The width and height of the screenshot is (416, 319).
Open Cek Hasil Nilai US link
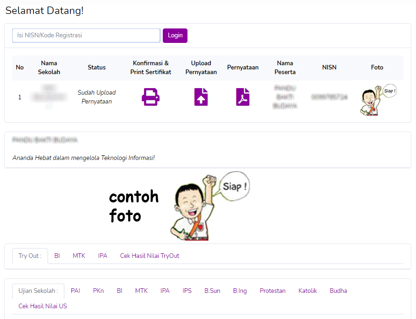pyautogui.click(x=43, y=306)
